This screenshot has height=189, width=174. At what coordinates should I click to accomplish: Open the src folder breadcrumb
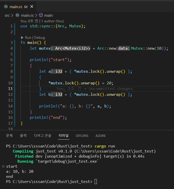click(7, 15)
